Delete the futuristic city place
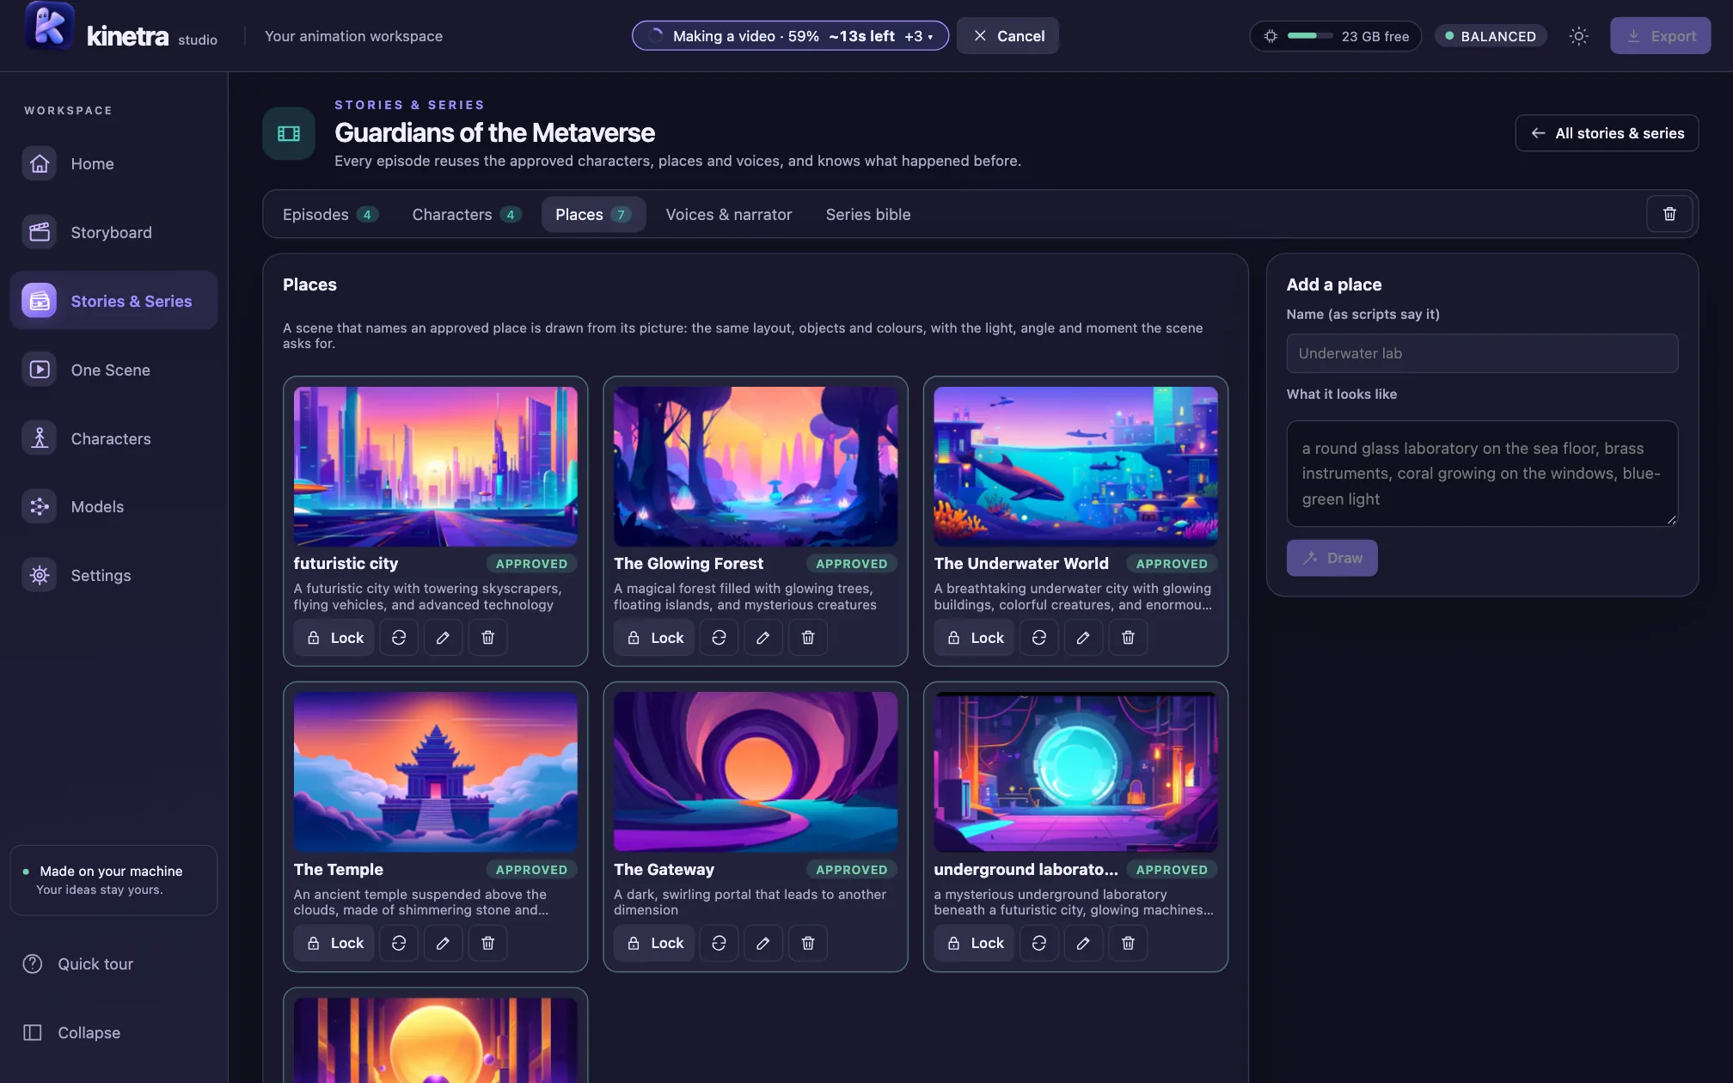The height and width of the screenshot is (1083, 1733). pos(487,638)
